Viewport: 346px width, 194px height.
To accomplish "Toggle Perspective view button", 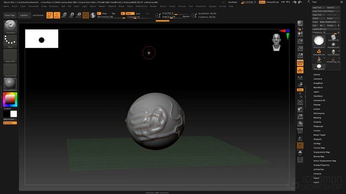I will coord(300,63).
